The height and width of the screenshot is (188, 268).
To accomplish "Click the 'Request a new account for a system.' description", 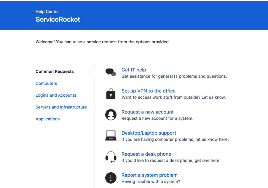I will coord(157,118).
